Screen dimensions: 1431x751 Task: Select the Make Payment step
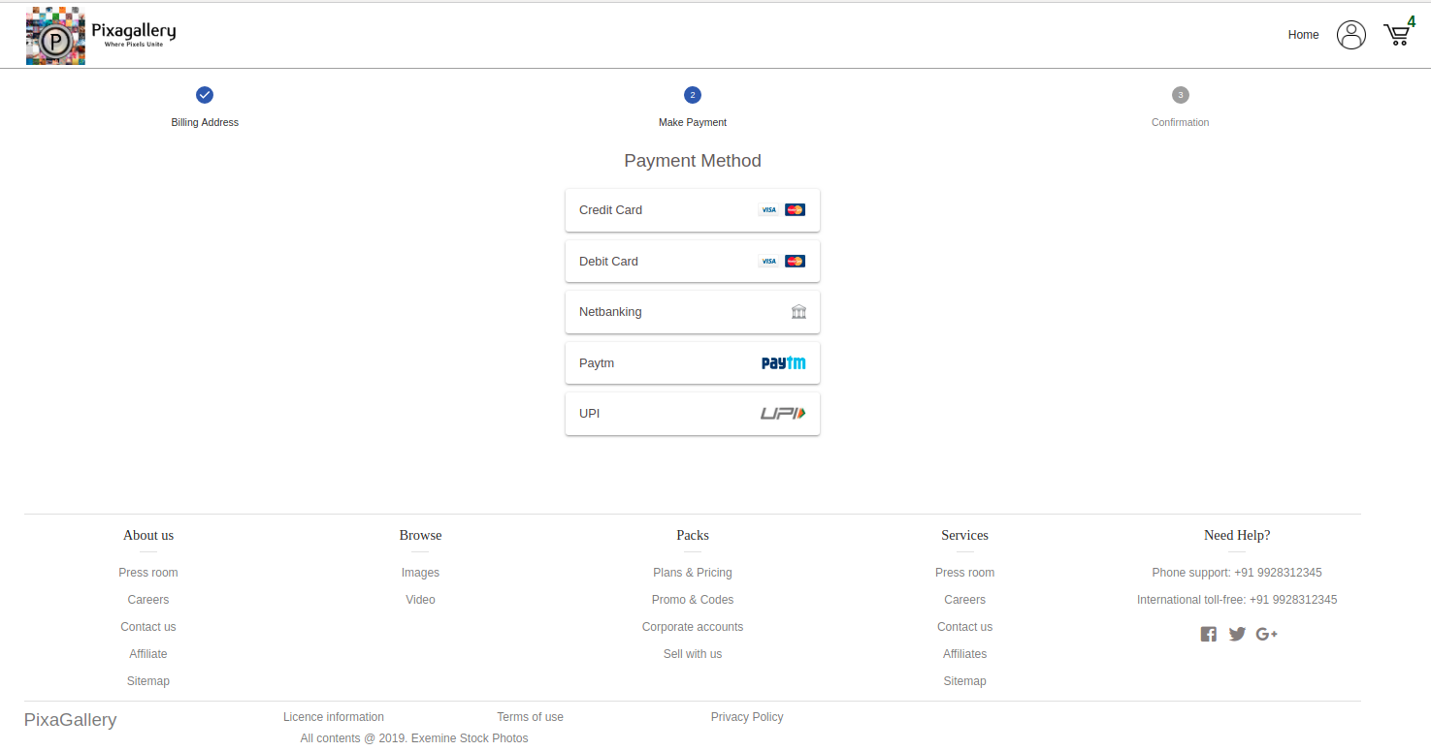692,95
